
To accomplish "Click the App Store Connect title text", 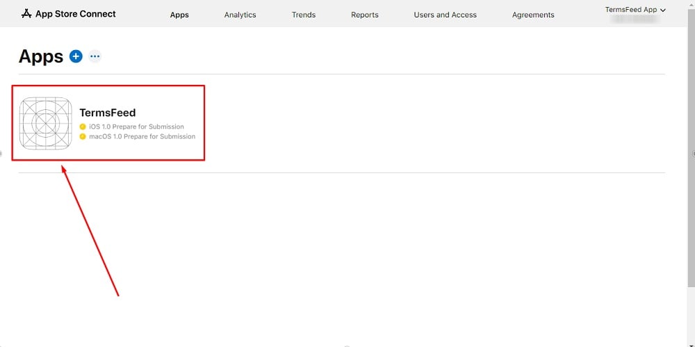I will 76,14.
